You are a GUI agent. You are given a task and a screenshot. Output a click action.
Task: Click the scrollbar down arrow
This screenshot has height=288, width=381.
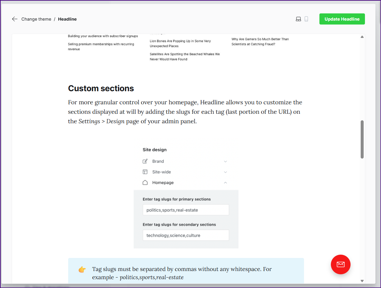coord(362,281)
